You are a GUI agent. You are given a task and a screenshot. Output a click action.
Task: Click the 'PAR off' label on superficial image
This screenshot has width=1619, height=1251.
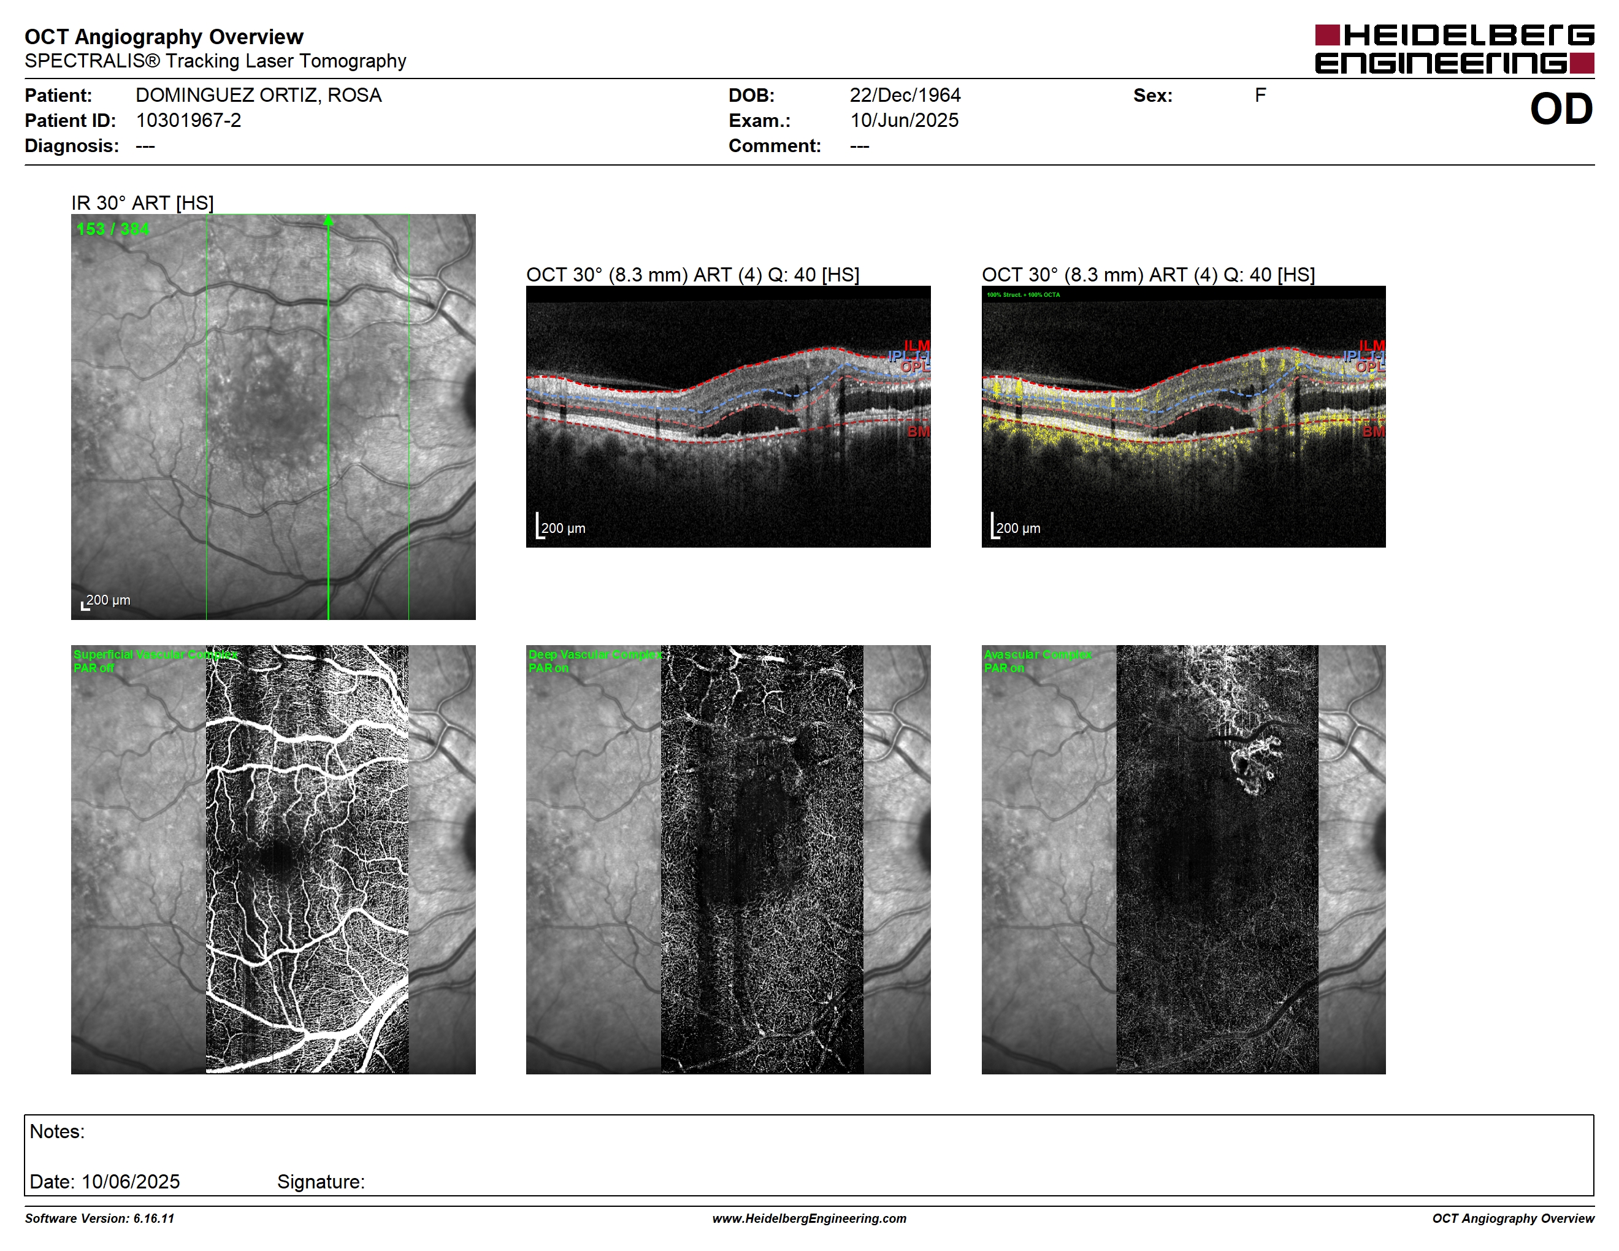94,668
